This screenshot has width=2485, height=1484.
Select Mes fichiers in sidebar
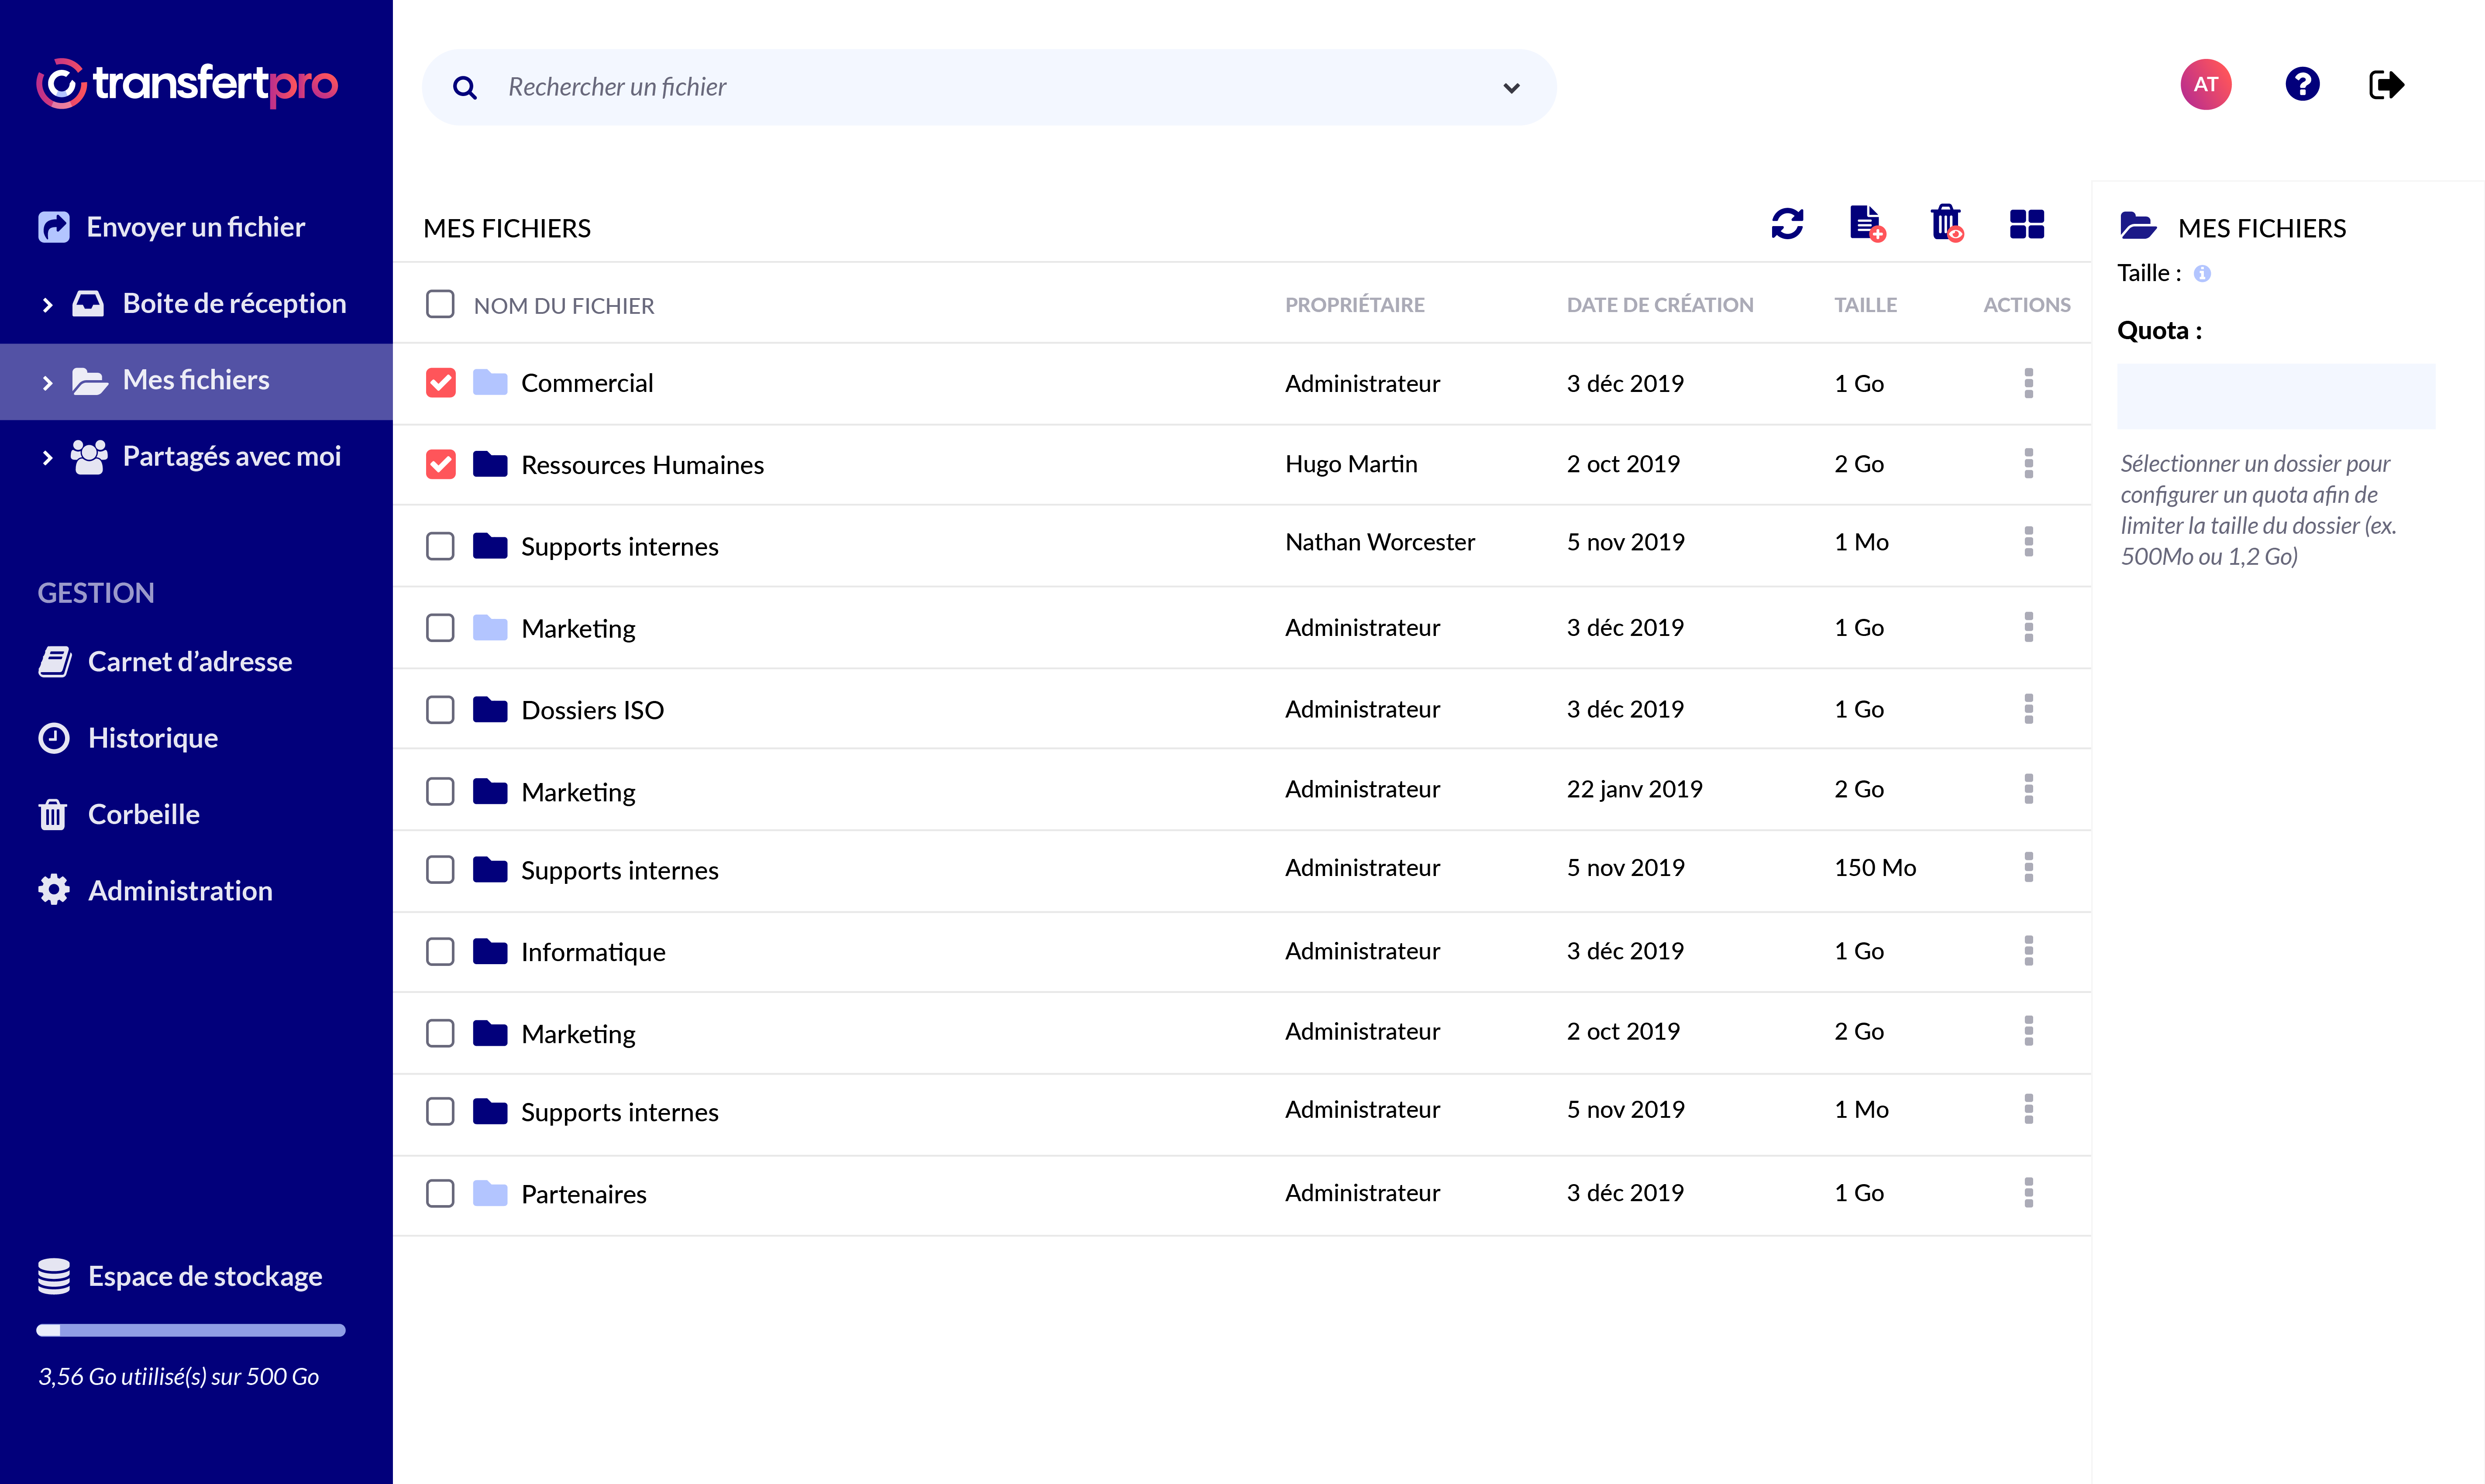pos(196,382)
